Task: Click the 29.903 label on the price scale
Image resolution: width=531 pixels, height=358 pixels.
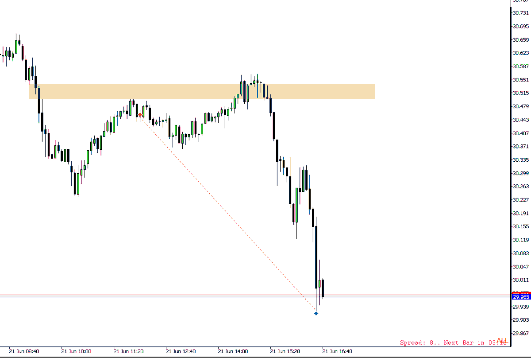Action: click(x=520, y=319)
